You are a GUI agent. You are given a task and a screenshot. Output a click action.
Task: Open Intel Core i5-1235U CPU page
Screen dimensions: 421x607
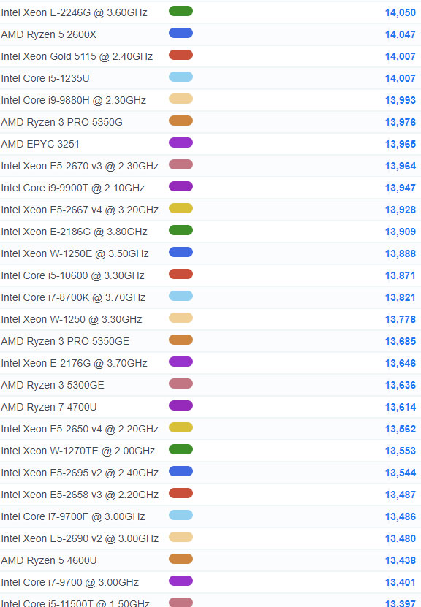(x=45, y=78)
